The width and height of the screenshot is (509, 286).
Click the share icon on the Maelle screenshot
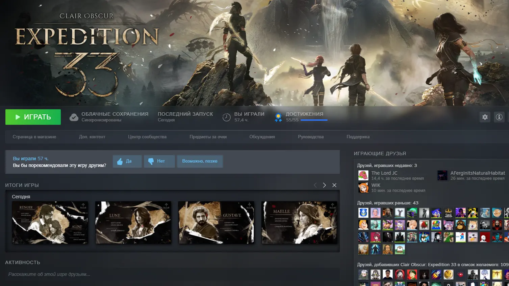click(x=332, y=205)
